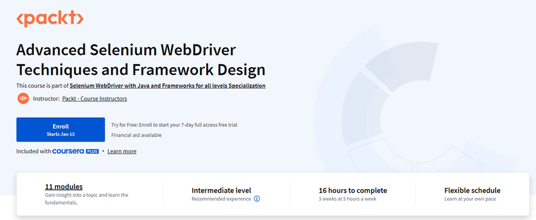This screenshot has height=220, width=536.
Task: Click 'Gain insight into a topic' description
Action: [87, 199]
